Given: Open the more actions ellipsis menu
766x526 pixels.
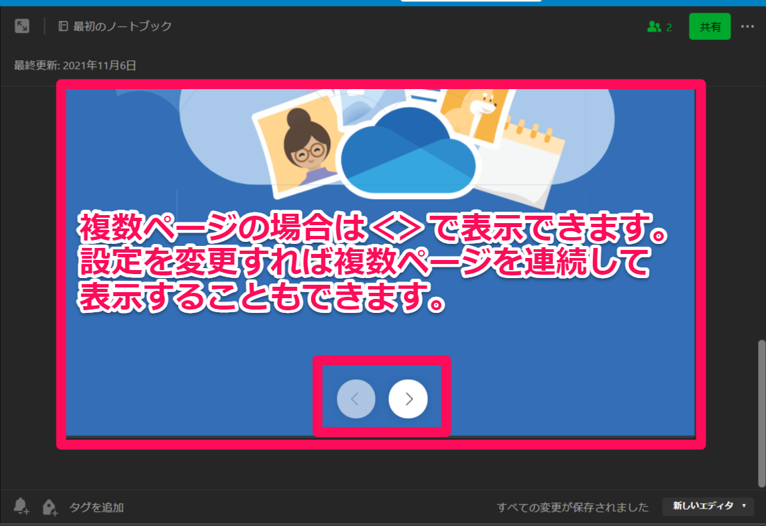Looking at the screenshot, I should tap(747, 26).
